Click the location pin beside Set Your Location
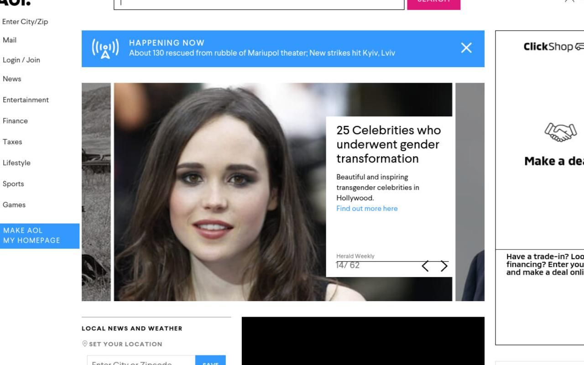Screen dimensions: 584x365 (x=84, y=344)
